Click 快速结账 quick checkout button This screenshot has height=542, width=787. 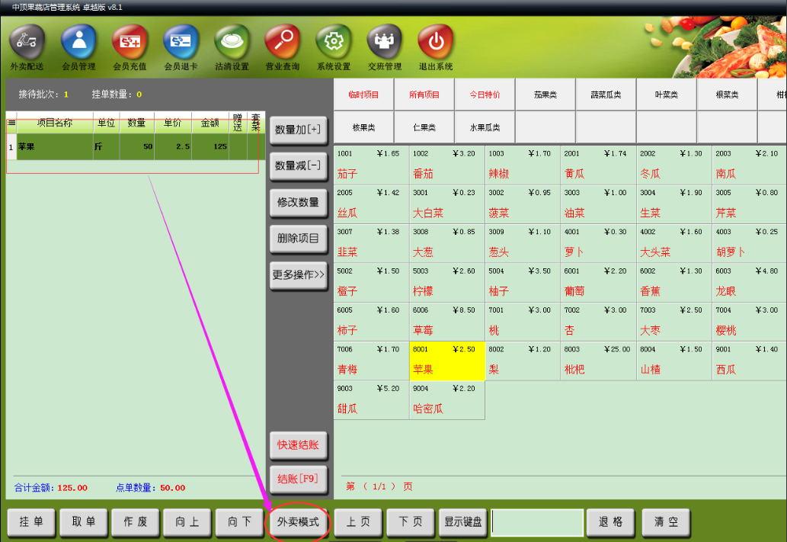(298, 444)
